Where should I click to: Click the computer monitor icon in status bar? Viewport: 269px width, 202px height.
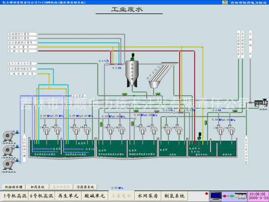point(216,196)
